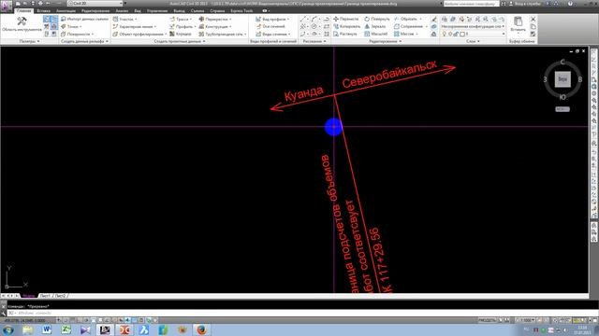Open the Профиль (Profile) dropdown

183,27
